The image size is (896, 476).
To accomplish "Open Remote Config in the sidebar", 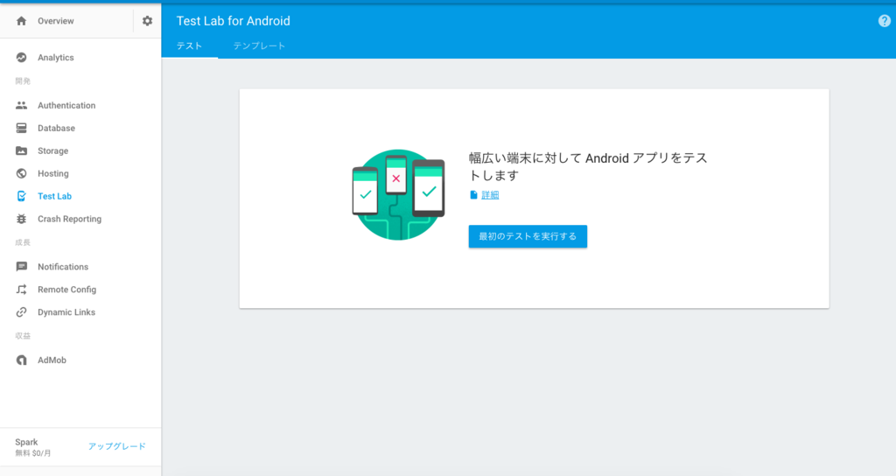I will [x=66, y=290].
